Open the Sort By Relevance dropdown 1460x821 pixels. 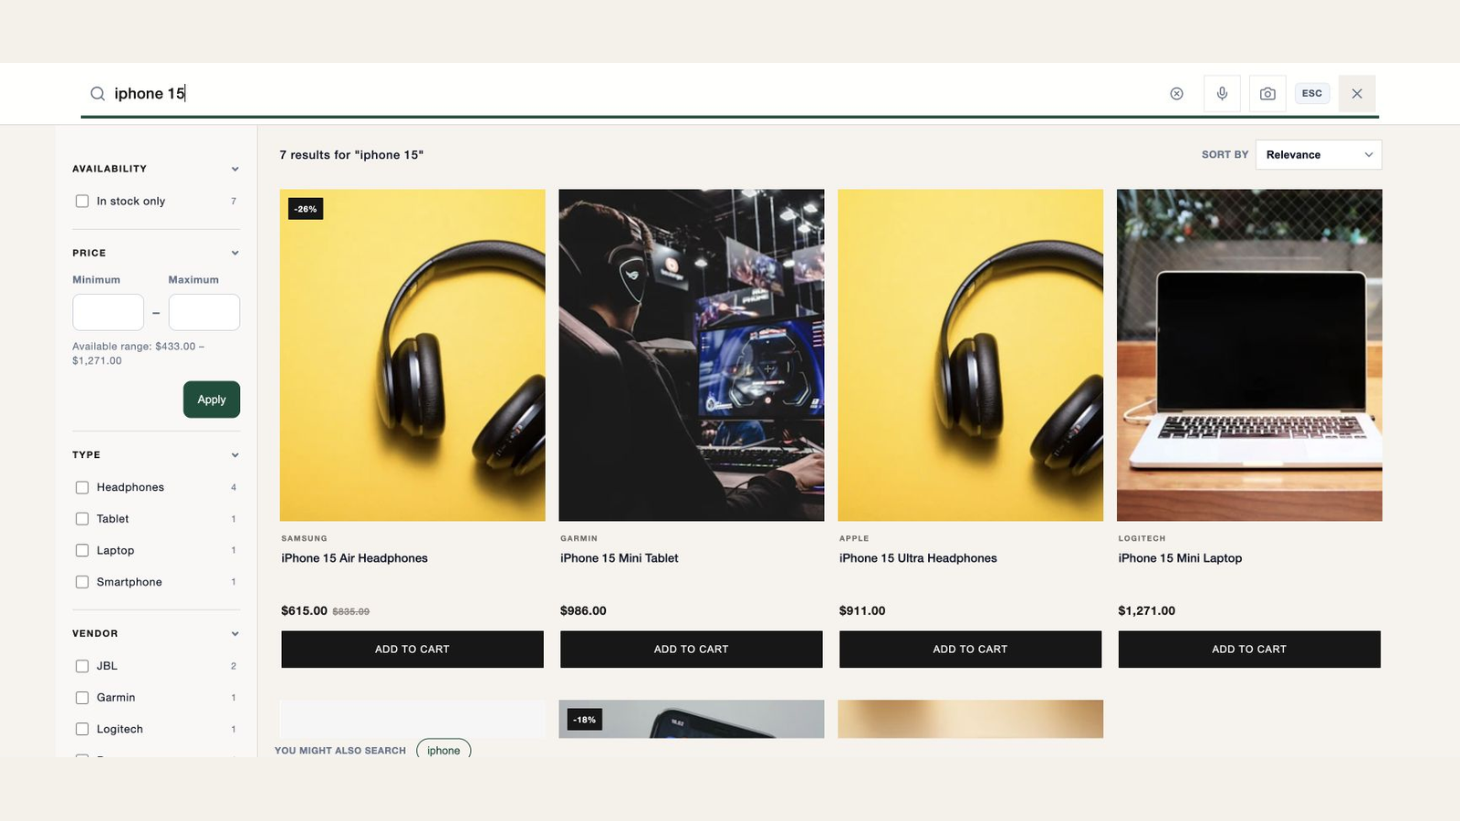pyautogui.click(x=1319, y=155)
